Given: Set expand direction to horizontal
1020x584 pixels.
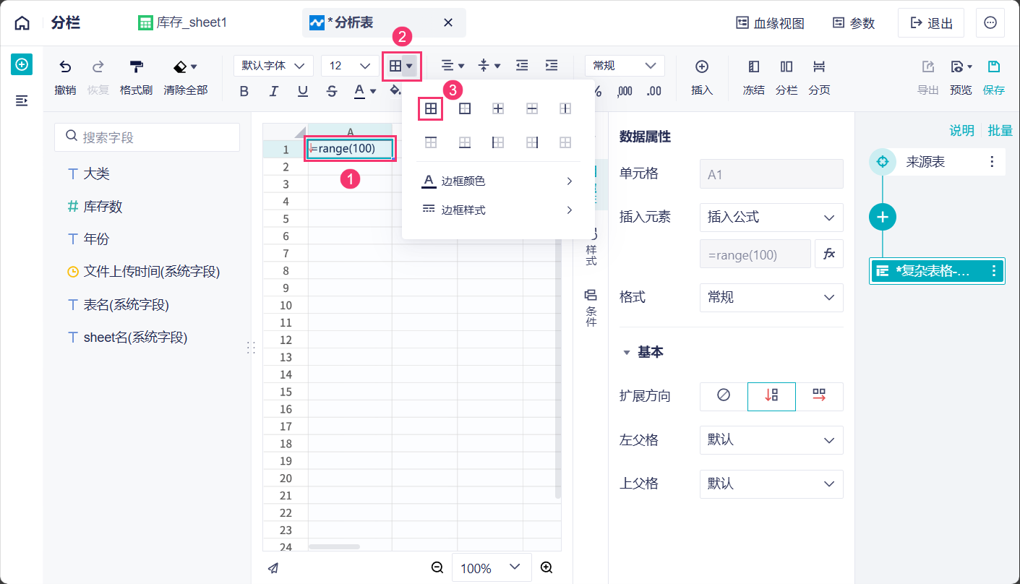Looking at the screenshot, I should 819,396.
